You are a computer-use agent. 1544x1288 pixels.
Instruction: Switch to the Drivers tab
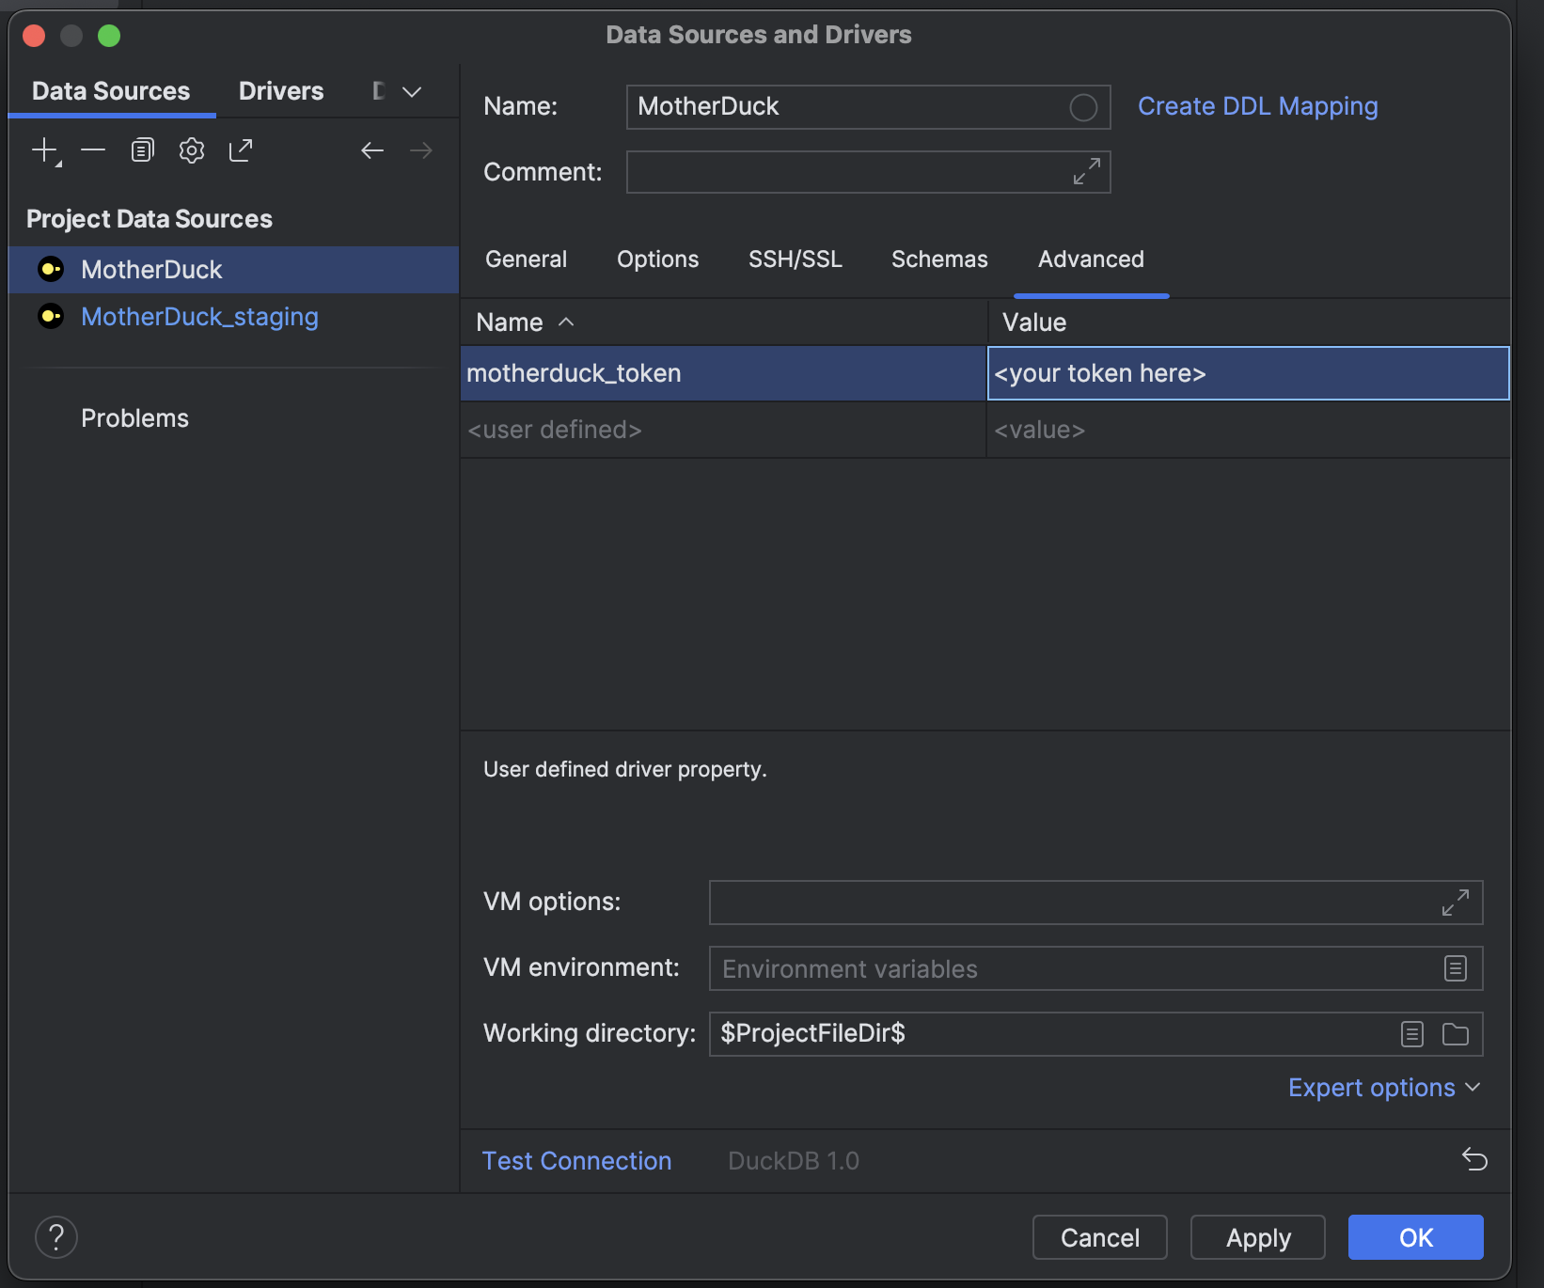281,91
